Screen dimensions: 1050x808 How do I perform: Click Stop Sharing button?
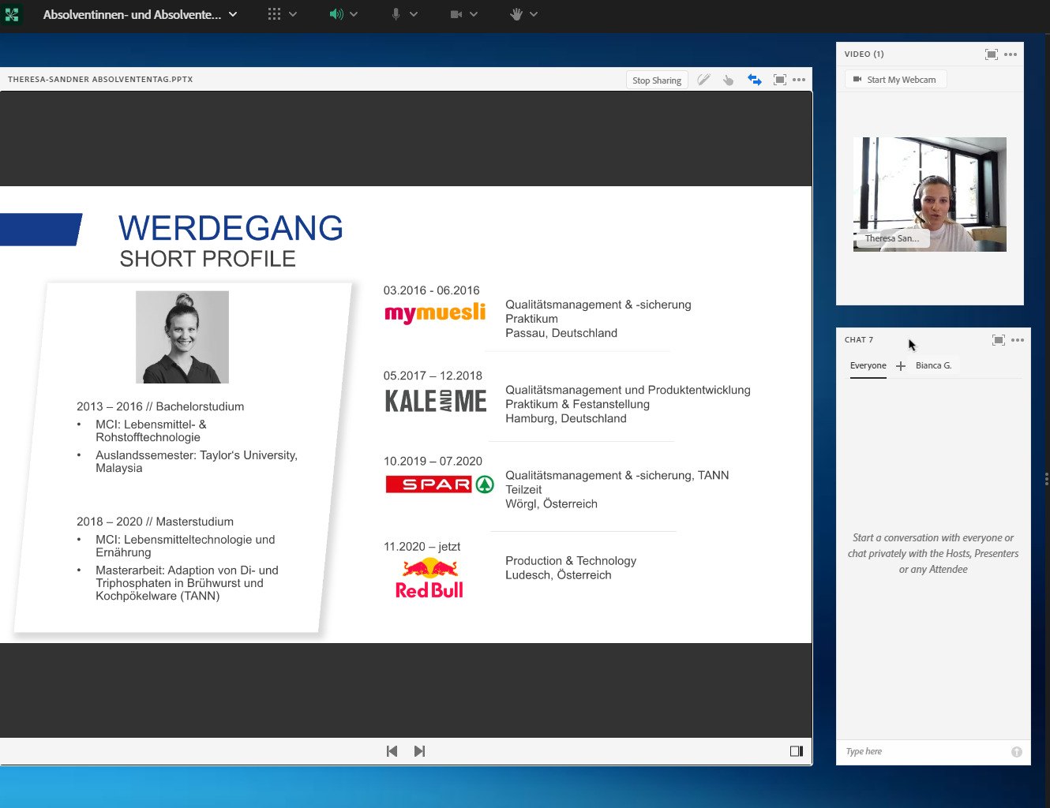pyautogui.click(x=657, y=80)
